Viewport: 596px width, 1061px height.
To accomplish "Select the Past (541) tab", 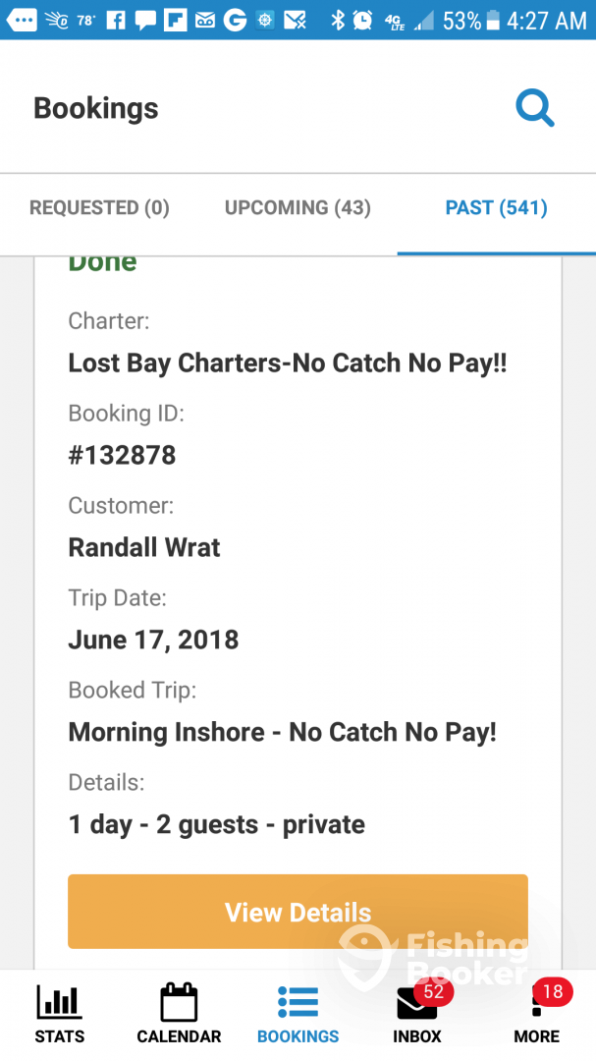I will click(x=496, y=208).
